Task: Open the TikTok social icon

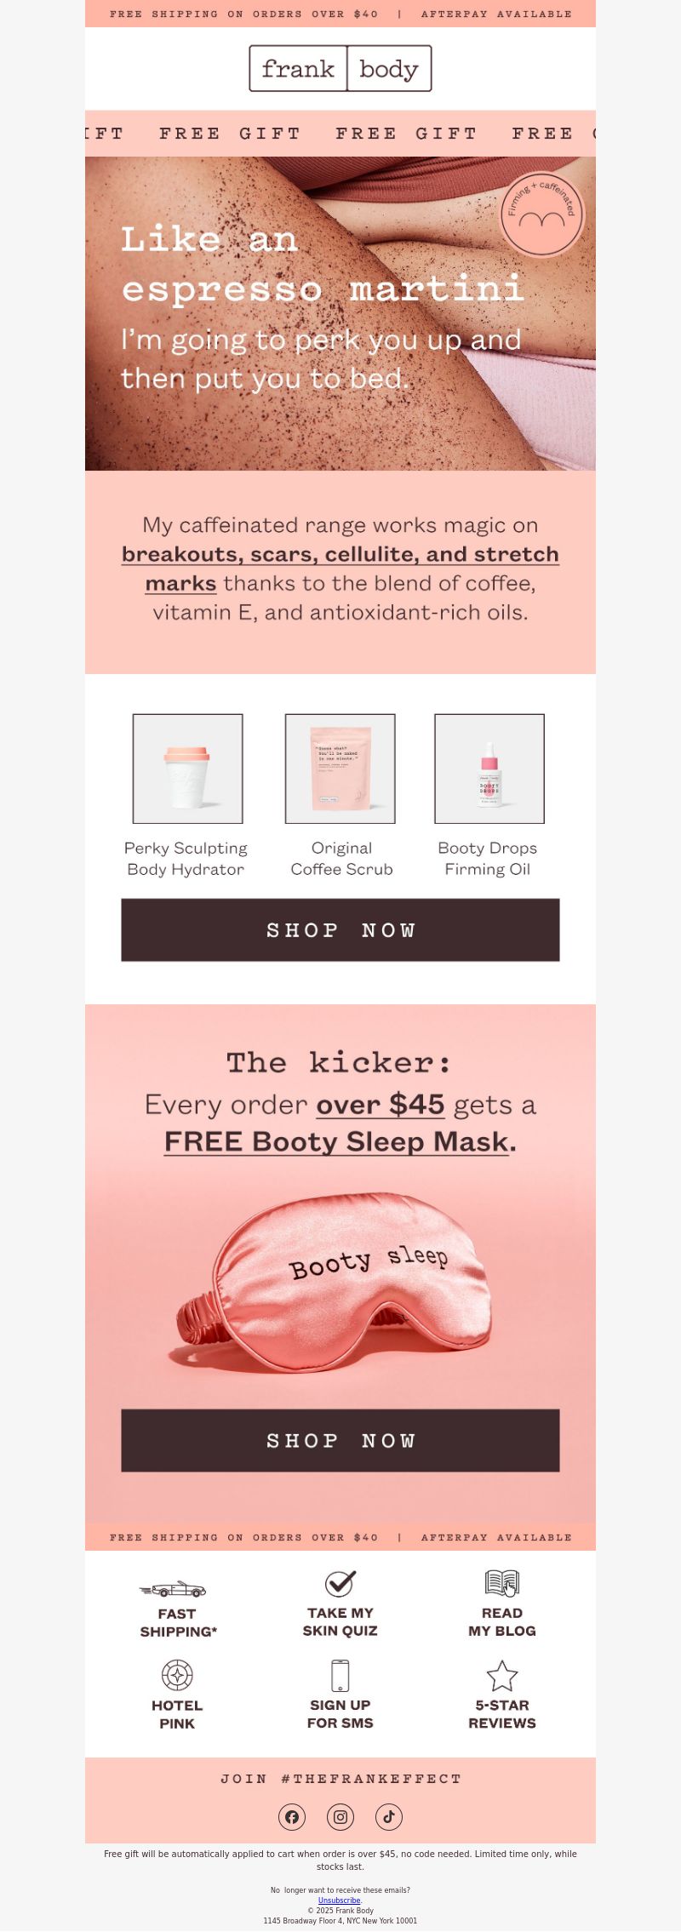Action: pos(389,1817)
